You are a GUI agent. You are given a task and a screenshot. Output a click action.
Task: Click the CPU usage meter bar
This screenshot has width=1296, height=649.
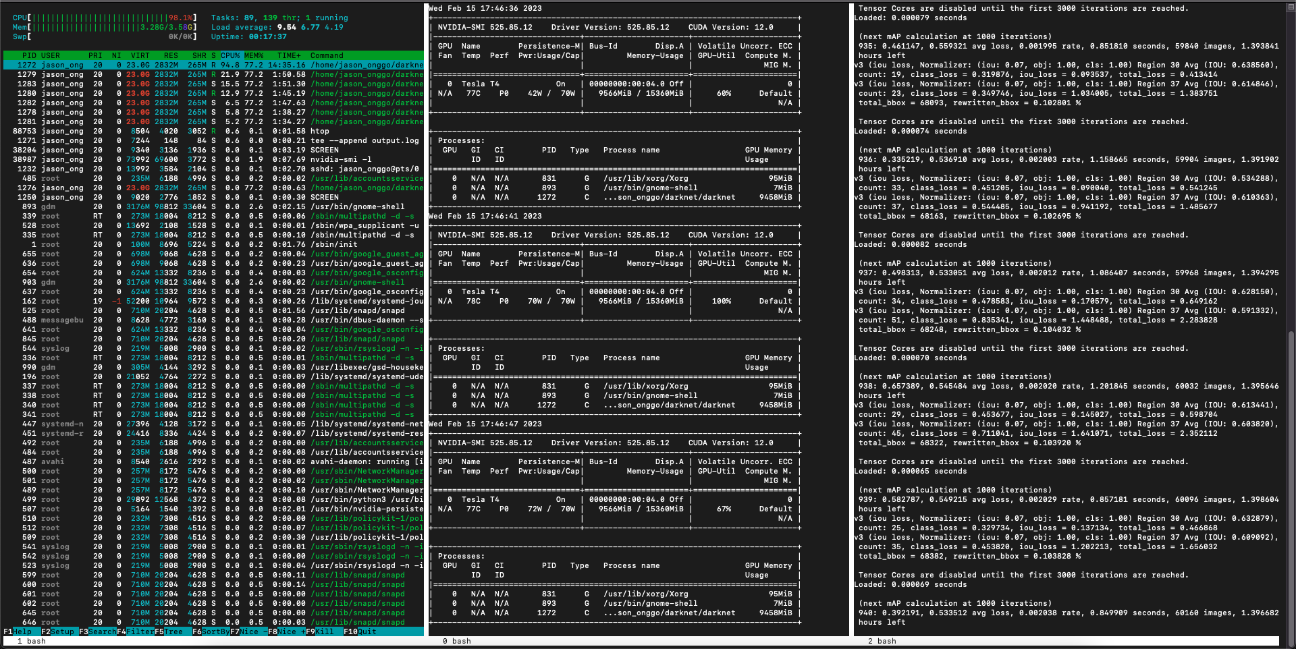(105, 18)
